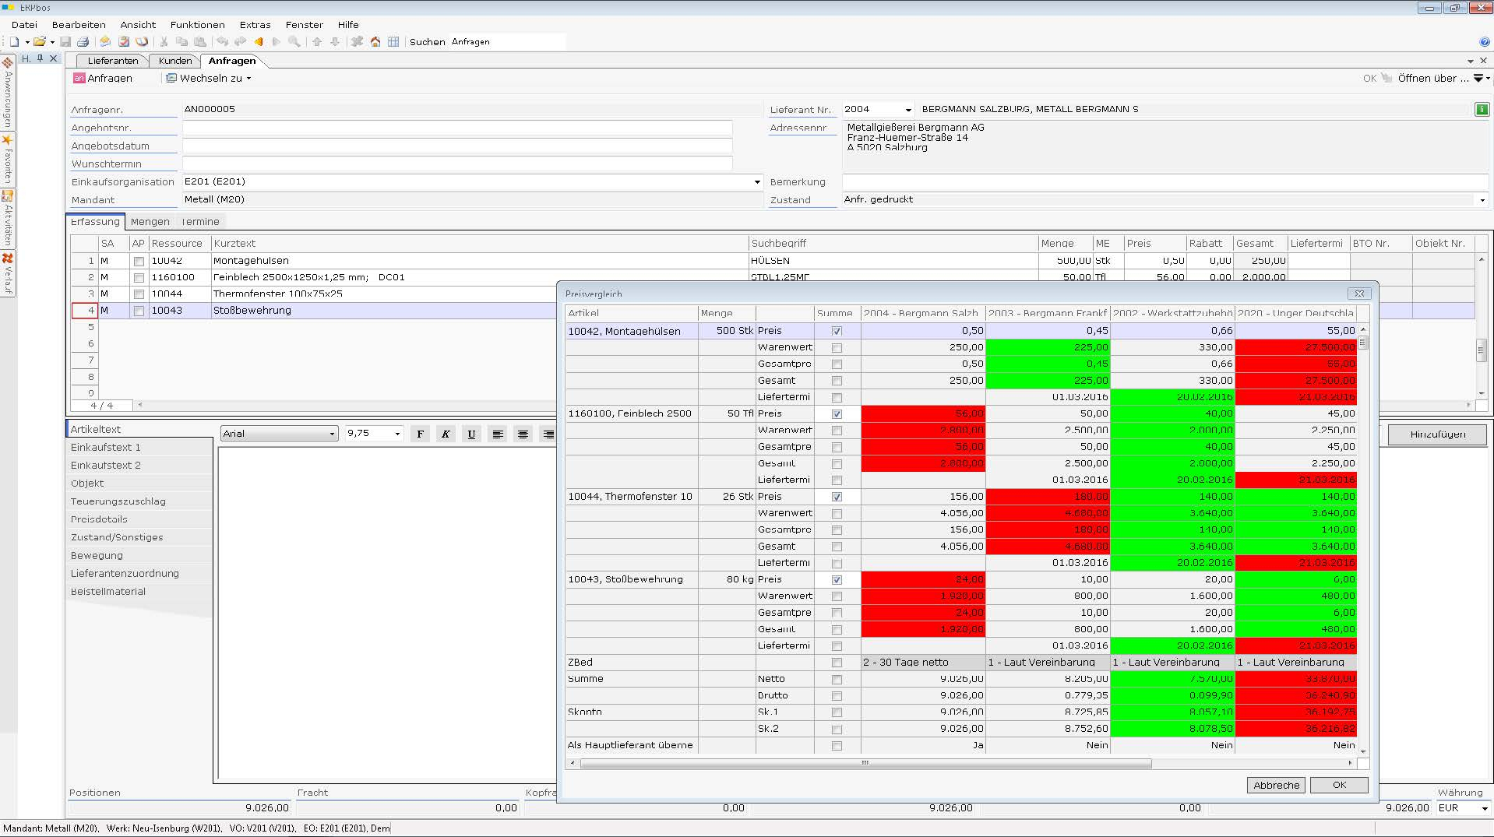Click the grid table icon in toolbar
Image resolution: width=1494 pixels, height=837 pixels.
393,42
